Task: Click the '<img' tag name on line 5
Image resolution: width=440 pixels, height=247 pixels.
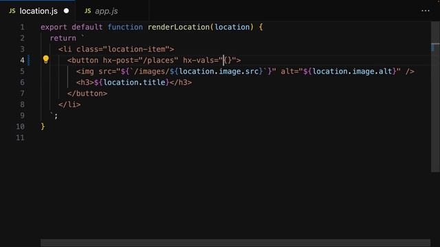Action: (85, 71)
